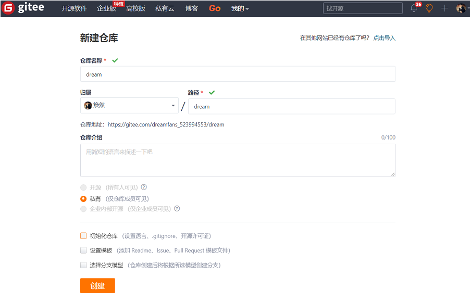This screenshot has width=470, height=302.
Task: Enable the 选择分支模型 checkbox
Action: coord(83,265)
